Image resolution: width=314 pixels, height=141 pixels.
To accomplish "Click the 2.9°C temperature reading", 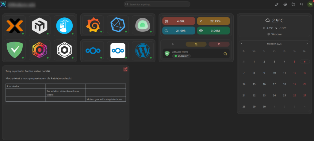I will pos(278,20).
